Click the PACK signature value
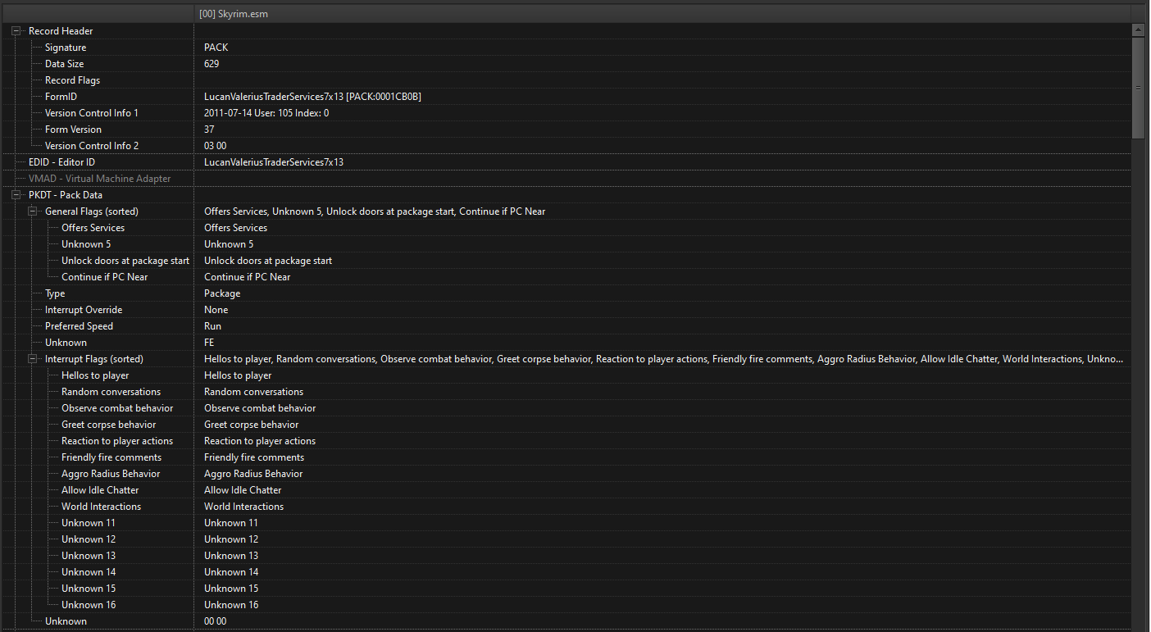Viewport: 1151px width, 632px height. (216, 48)
